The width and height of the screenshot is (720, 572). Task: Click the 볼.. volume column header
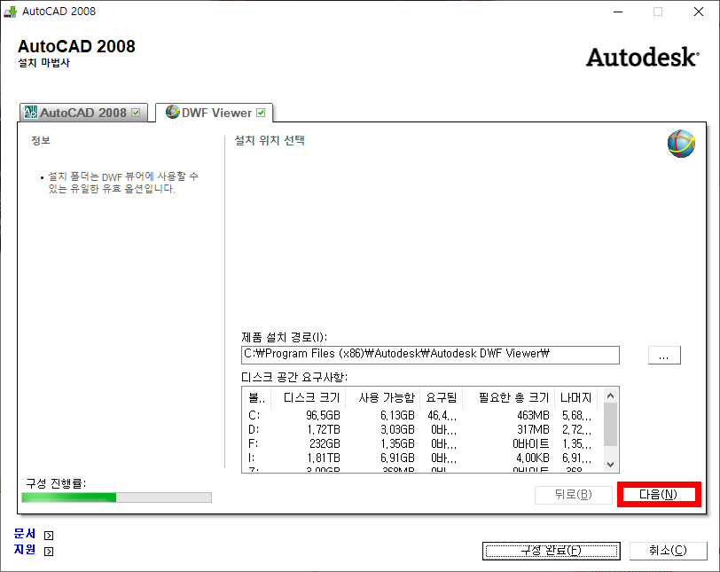pyautogui.click(x=256, y=397)
